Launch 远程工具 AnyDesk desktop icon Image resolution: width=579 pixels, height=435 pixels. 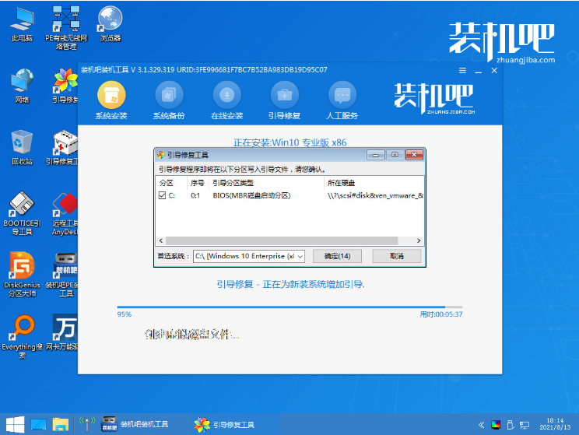(x=65, y=213)
